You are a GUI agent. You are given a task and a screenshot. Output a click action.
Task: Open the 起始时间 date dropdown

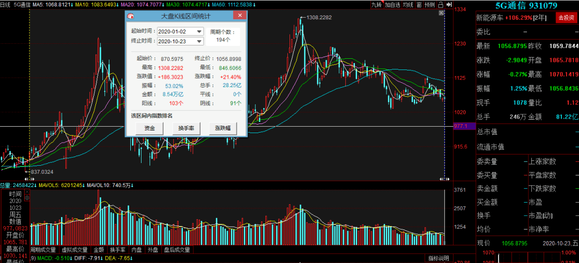coord(199,32)
